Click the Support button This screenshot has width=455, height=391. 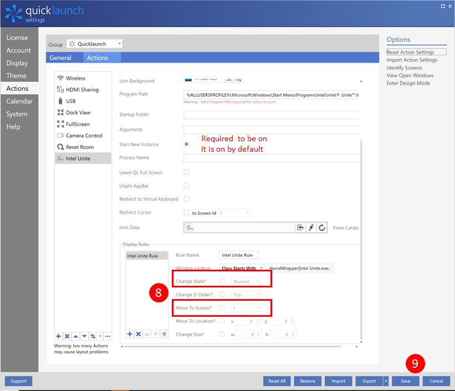[18, 381]
